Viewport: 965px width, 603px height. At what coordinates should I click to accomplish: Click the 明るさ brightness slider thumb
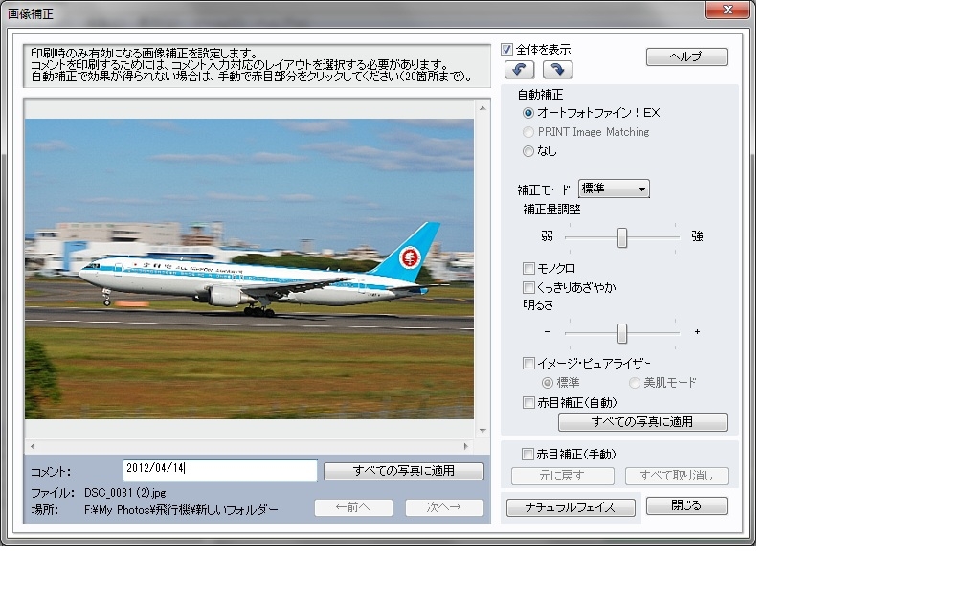[x=622, y=333]
